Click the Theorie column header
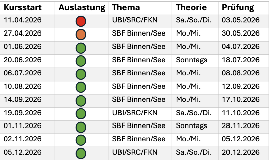Viewport: 269px width, 160px height. pyautogui.click(x=190, y=7)
